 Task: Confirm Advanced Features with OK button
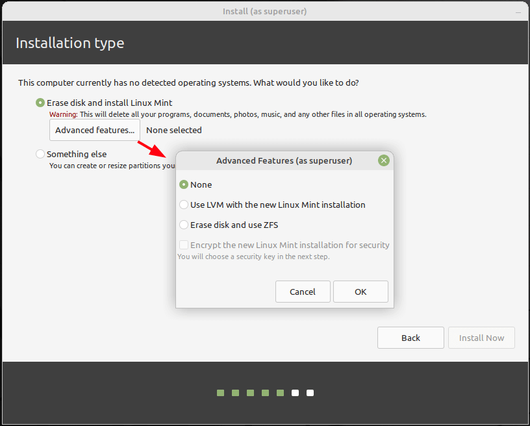(360, 292)
